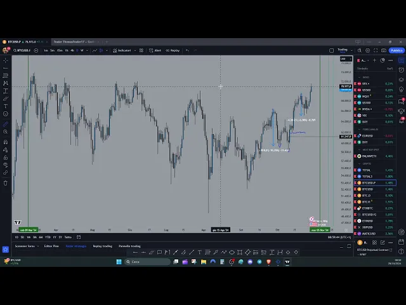Expand the Indicatori favorites dropdown arrow
The width and height of the screenshot is (406, 305).
135,50
